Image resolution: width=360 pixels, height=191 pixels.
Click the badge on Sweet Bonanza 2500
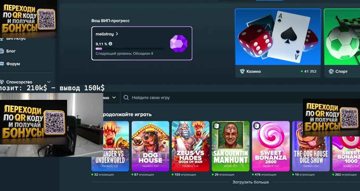coord(257,126)
